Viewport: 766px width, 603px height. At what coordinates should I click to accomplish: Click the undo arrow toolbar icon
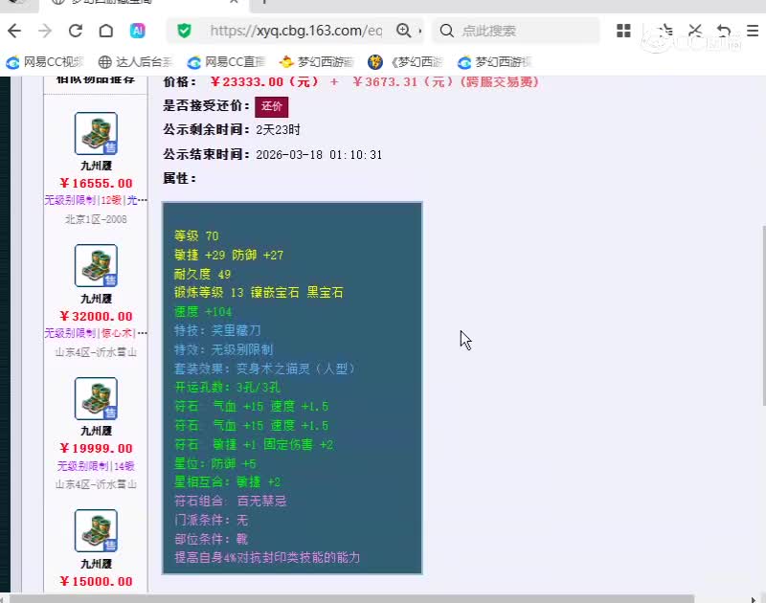(x=725, y=31)
